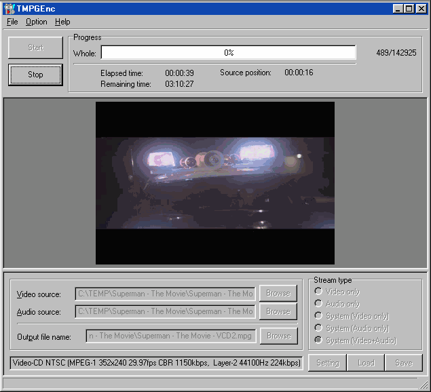Image resolution: width=431 pixels, height=392 pixels.
Task: Browse for the audio source file
Action: tap(278, 311)
